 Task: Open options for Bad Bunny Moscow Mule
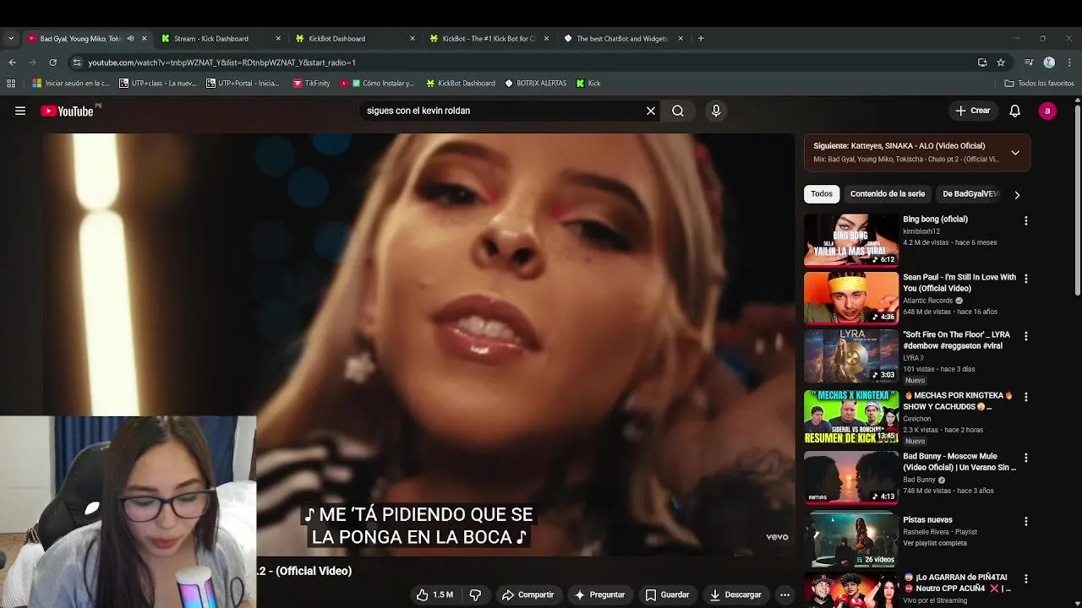pyautogui.click(x=1026, y=458)
